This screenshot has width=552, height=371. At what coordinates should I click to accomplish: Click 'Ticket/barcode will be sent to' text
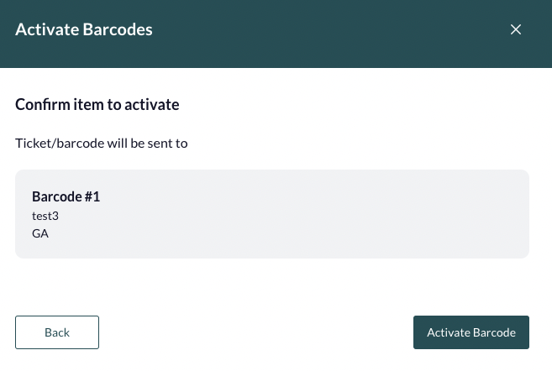(102, 144)
